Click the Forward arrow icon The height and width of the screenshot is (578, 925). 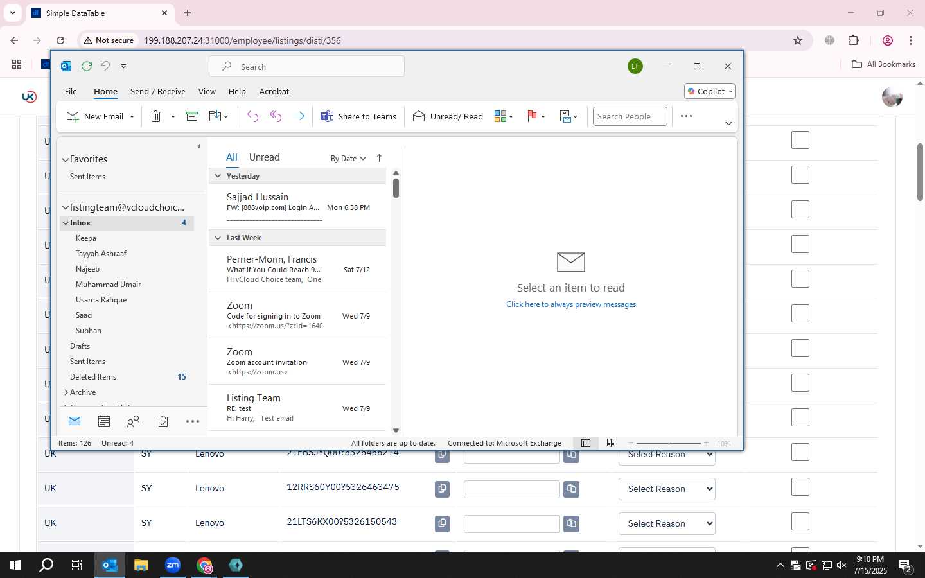299,116
